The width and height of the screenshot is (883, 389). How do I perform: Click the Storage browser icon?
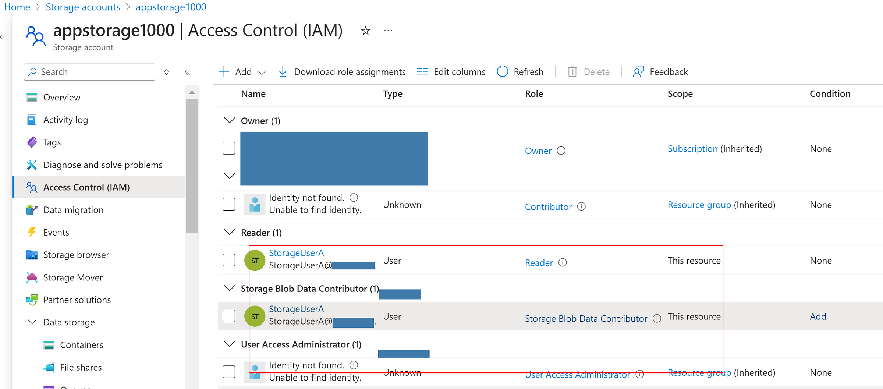pos(32,255)
